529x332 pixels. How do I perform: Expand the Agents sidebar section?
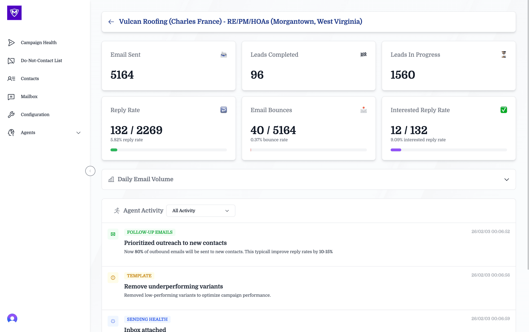click(79, 133)
